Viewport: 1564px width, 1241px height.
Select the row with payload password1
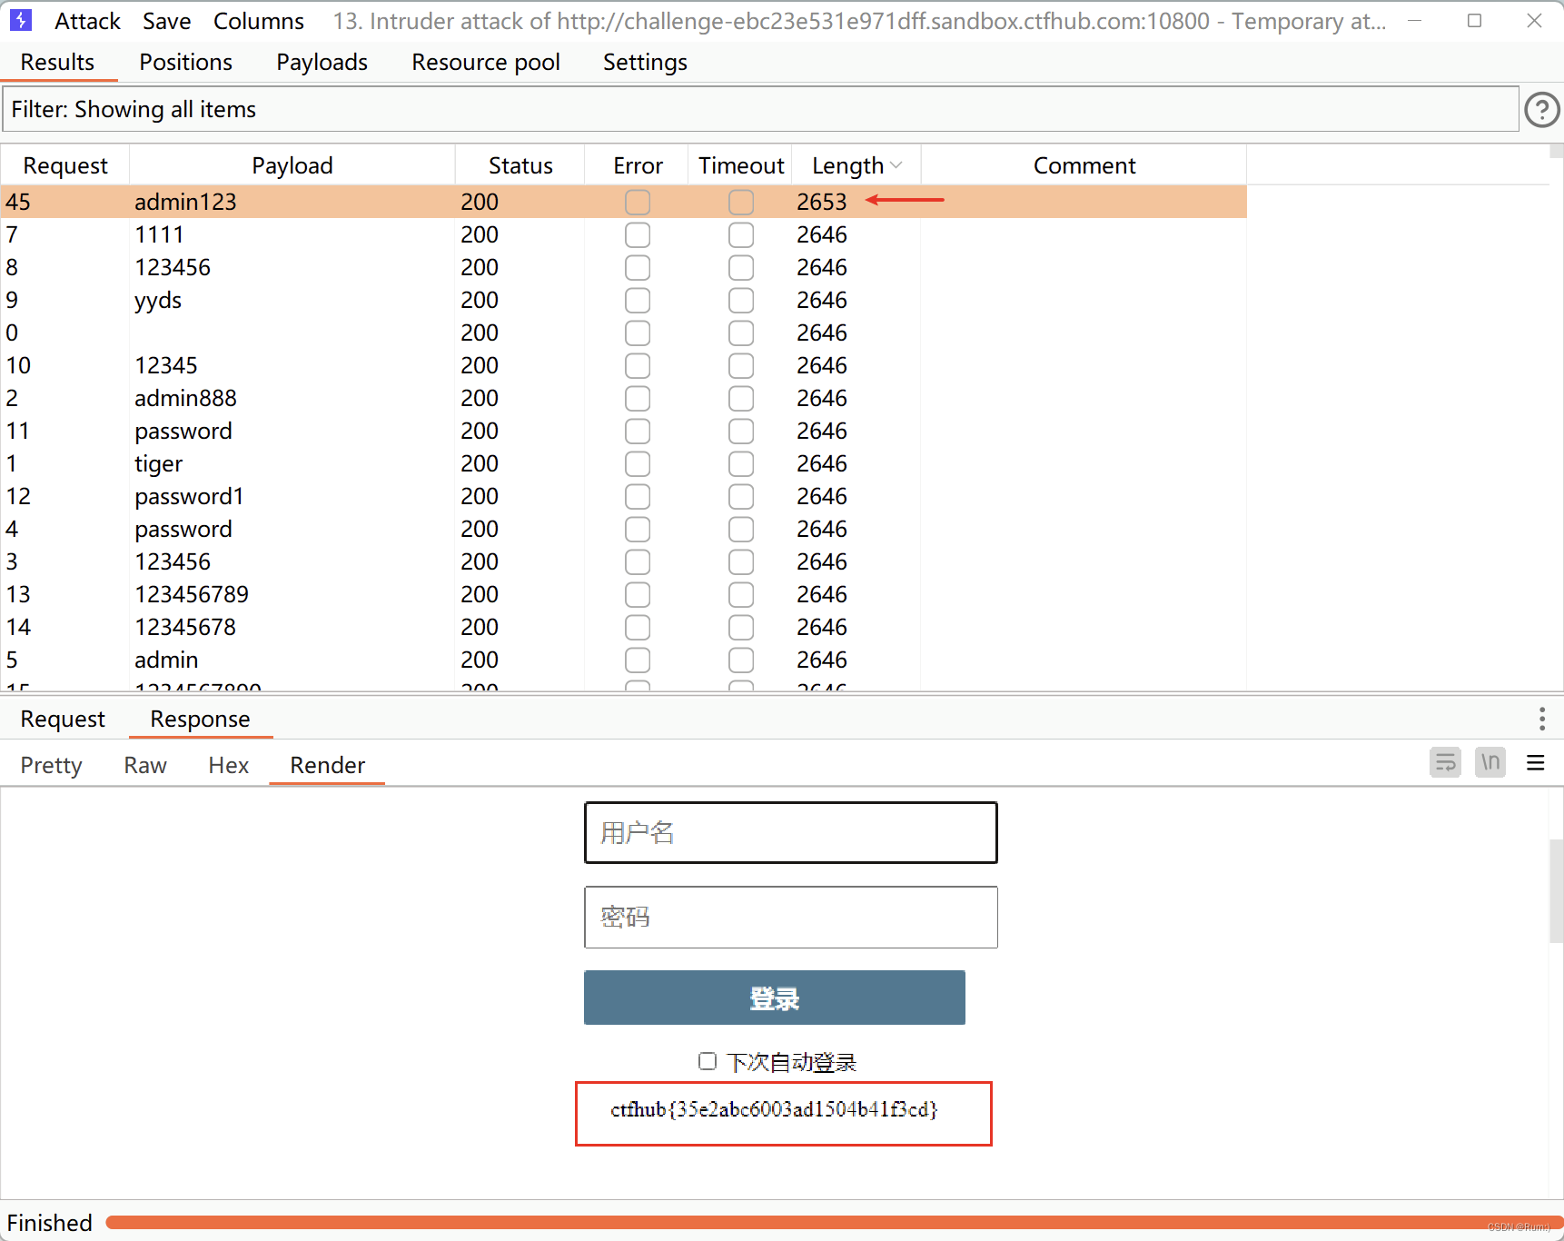(624, 496)
